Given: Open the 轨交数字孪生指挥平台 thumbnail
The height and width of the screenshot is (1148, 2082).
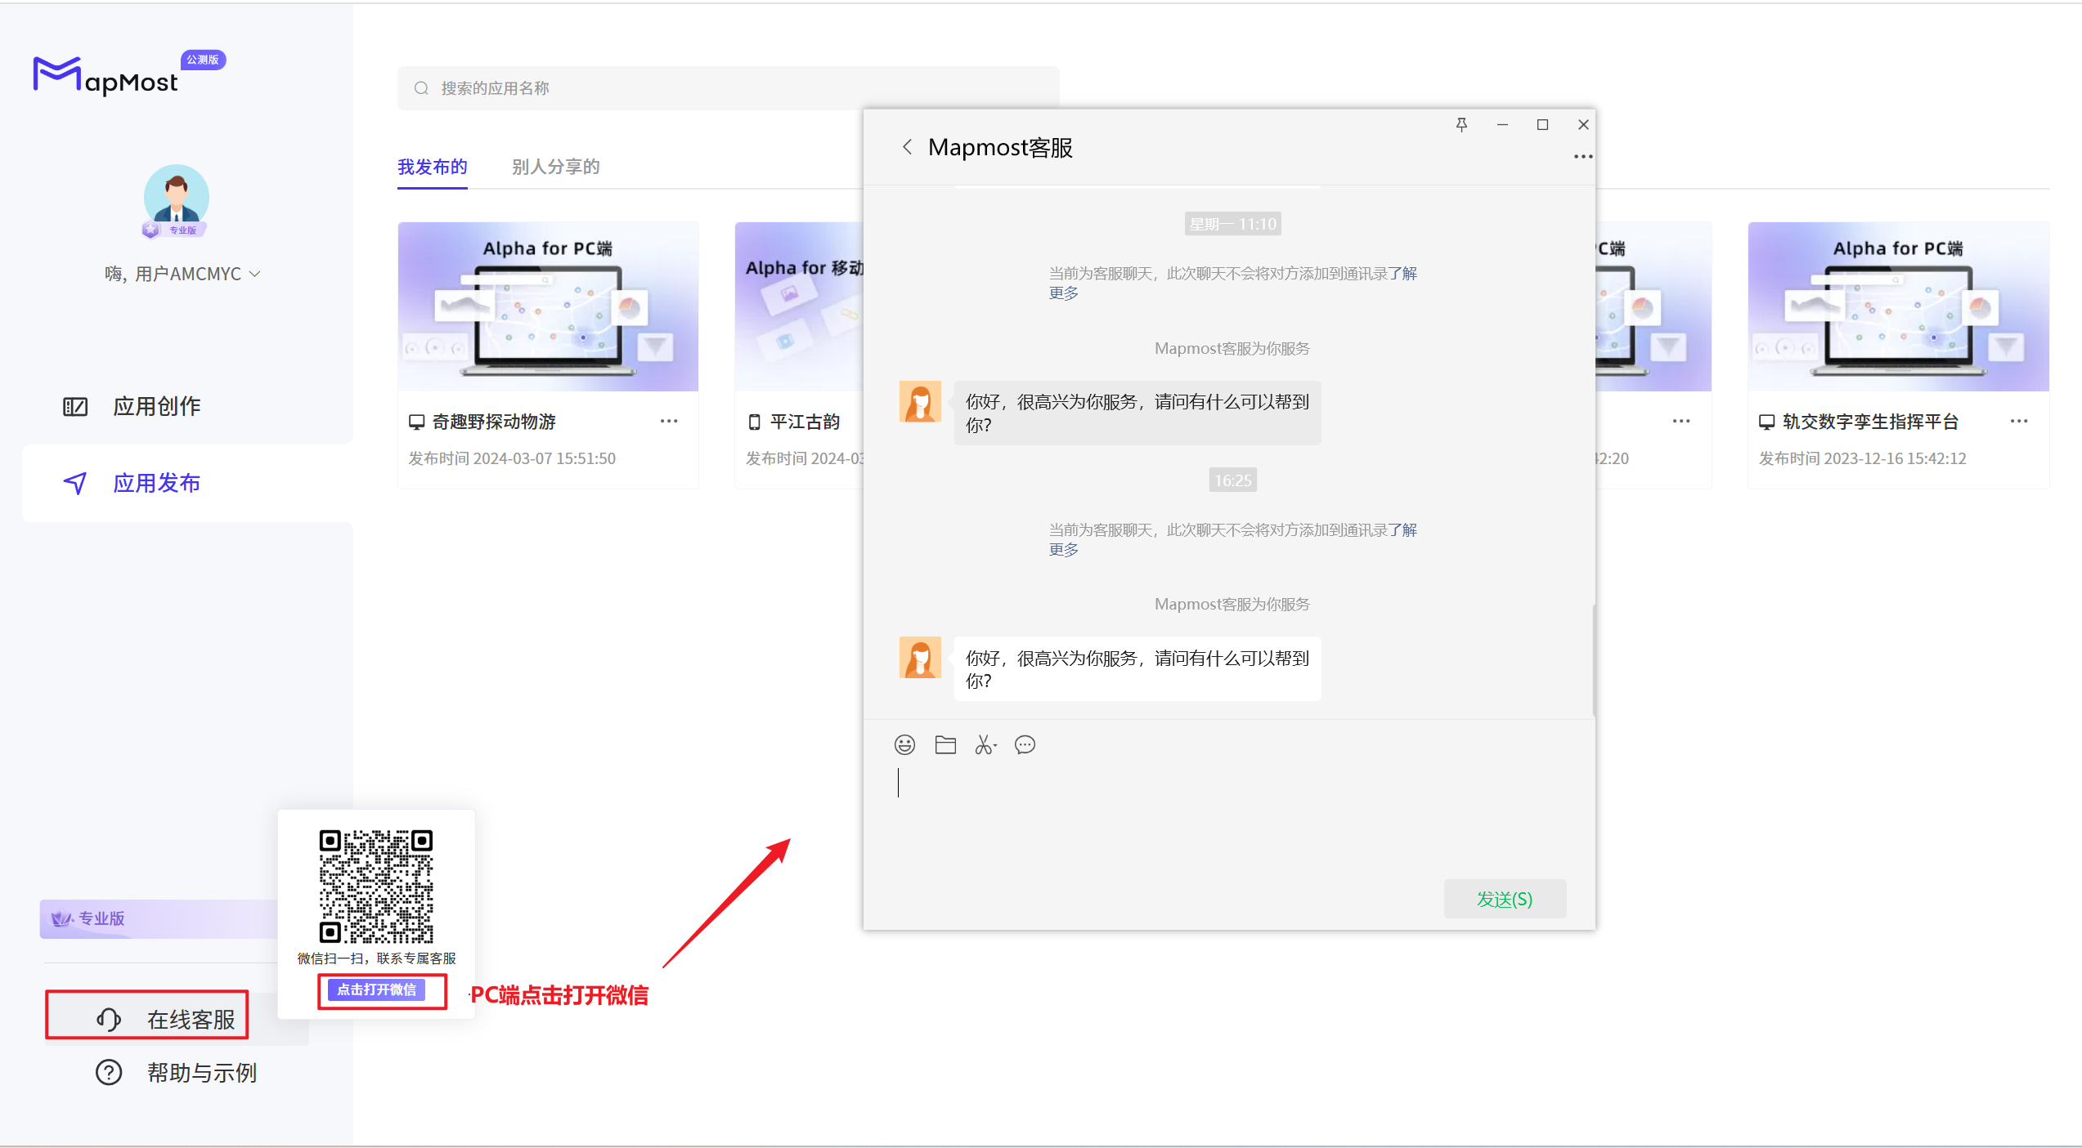Looking at the screenshot, I should point(1898,306).
